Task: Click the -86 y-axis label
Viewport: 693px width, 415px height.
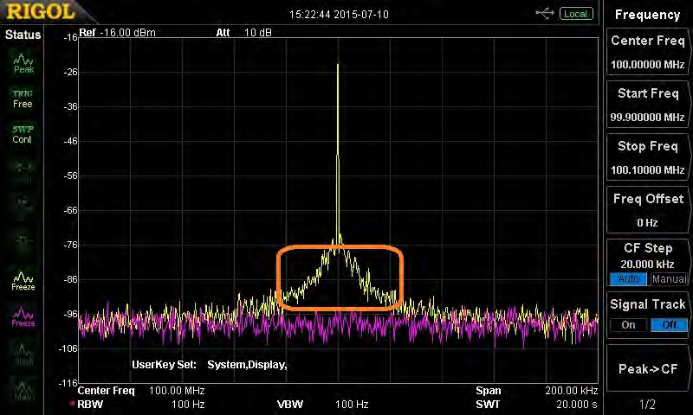Action: pos(71,279)
